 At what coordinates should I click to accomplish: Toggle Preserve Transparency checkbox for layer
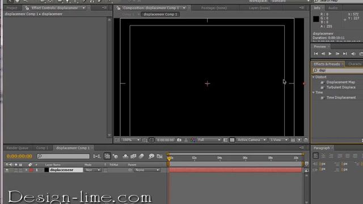point(105,170)
